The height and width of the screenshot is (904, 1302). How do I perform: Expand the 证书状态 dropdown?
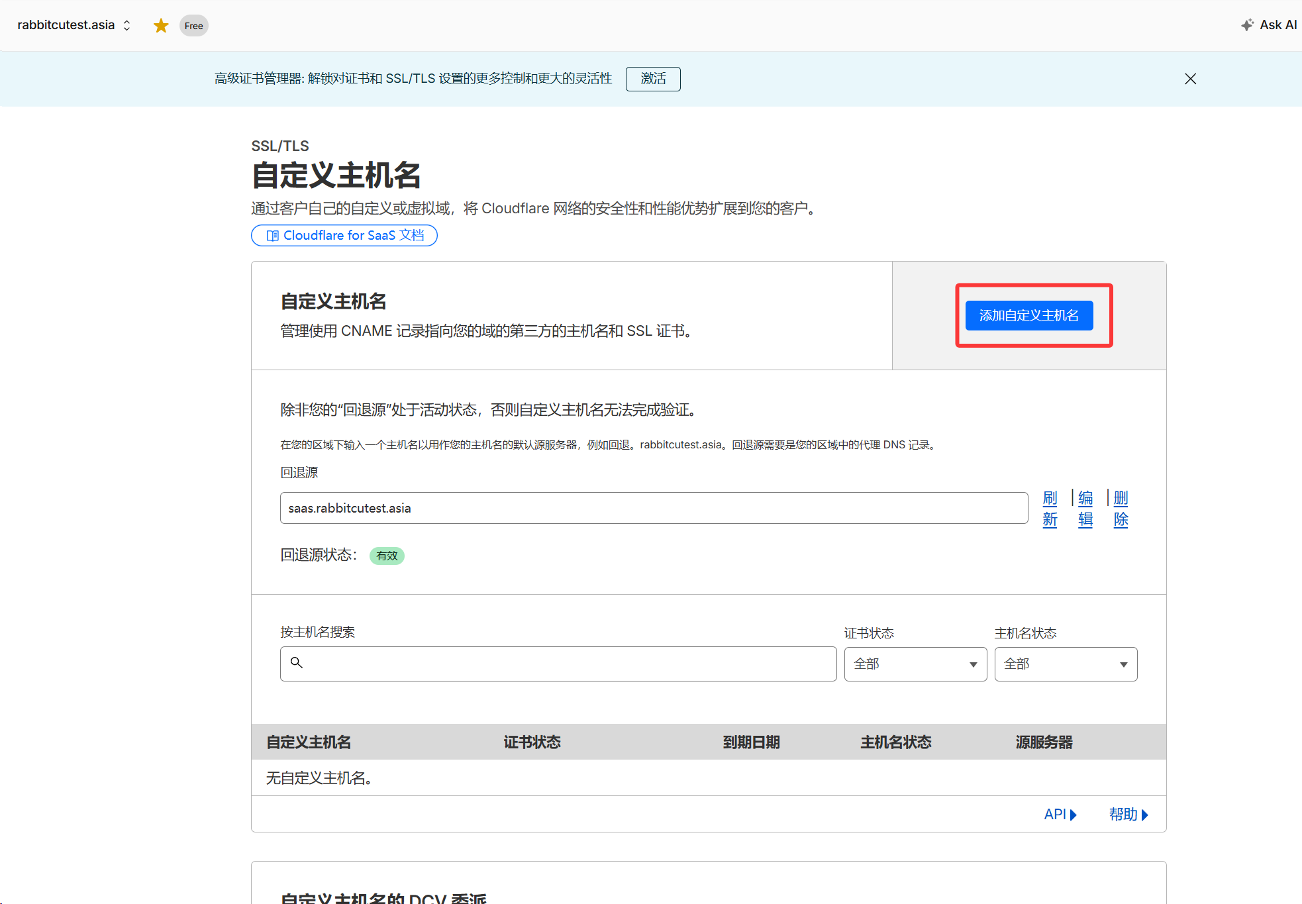click(915, 664)
